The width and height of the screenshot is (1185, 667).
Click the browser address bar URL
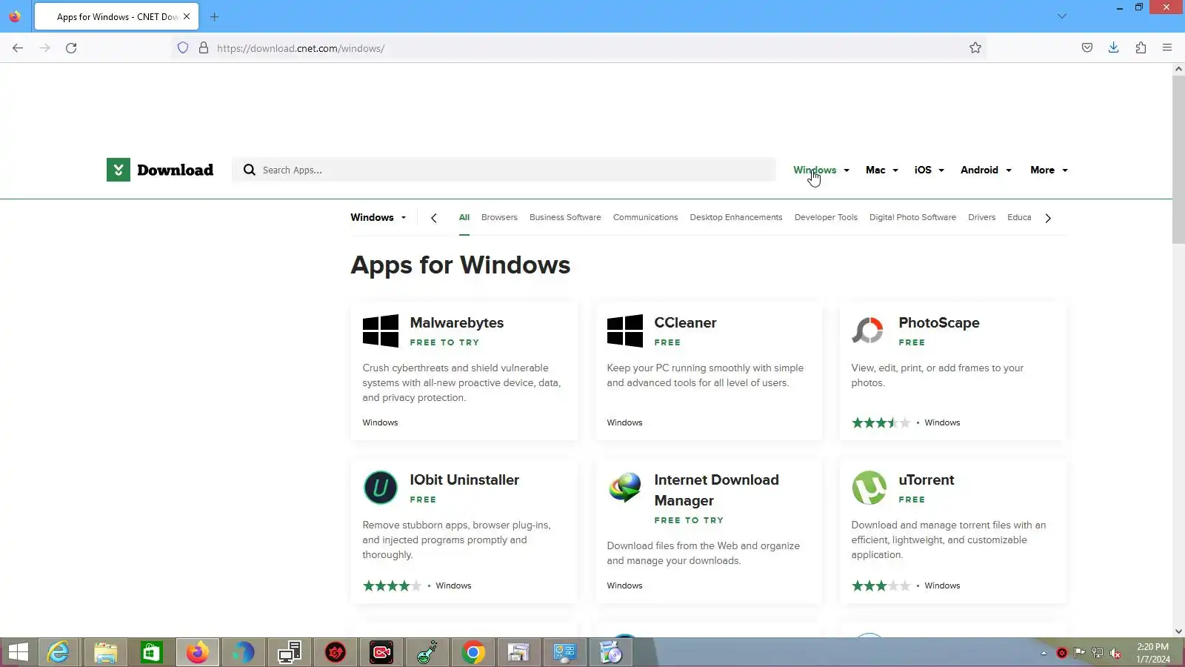point(301,48)
